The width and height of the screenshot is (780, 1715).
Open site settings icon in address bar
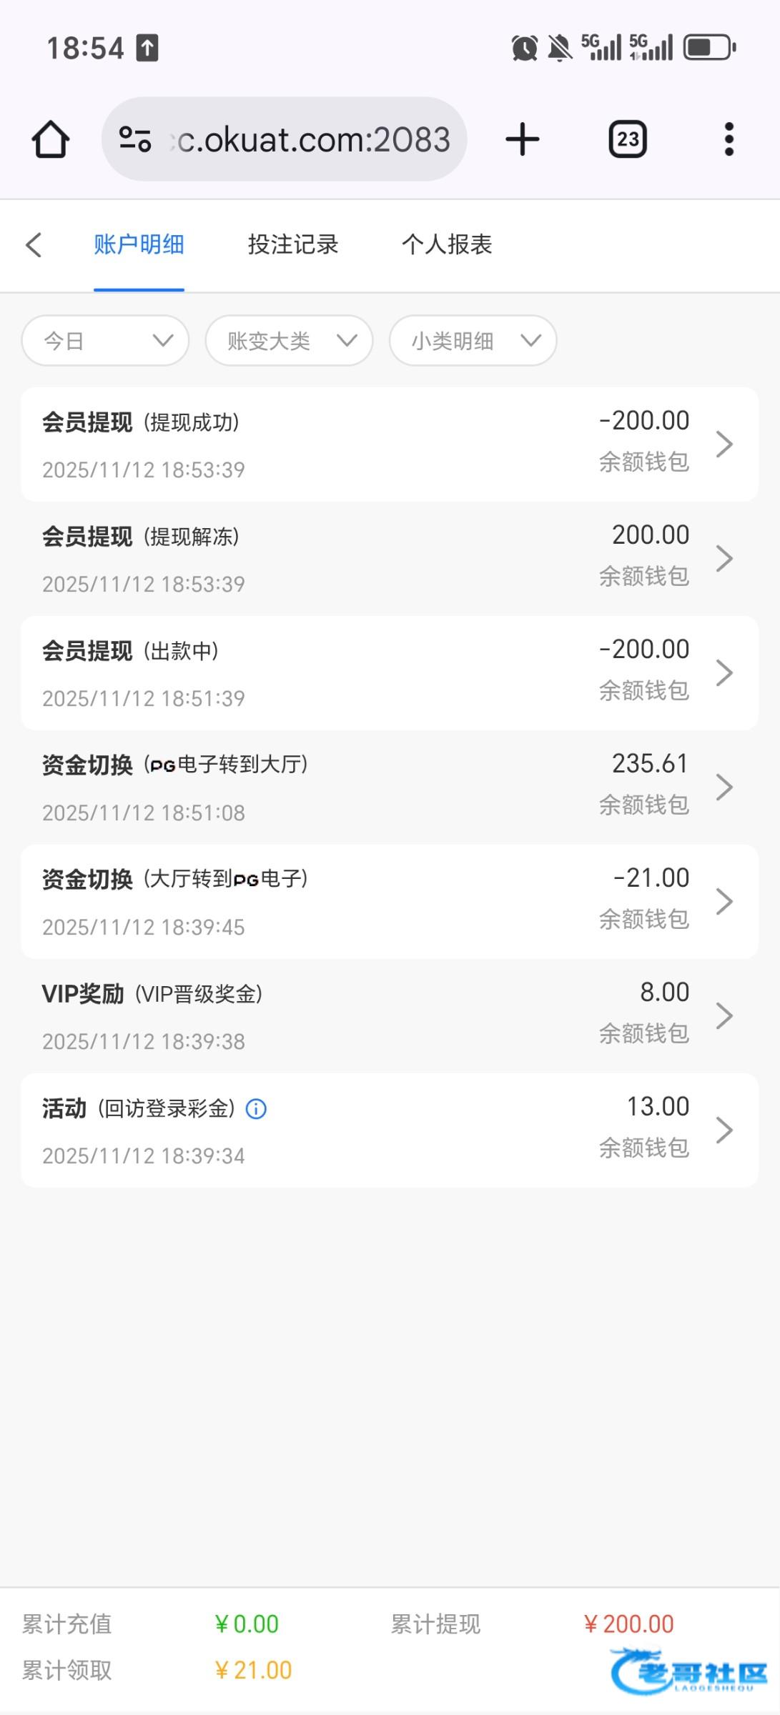[135, 139]
